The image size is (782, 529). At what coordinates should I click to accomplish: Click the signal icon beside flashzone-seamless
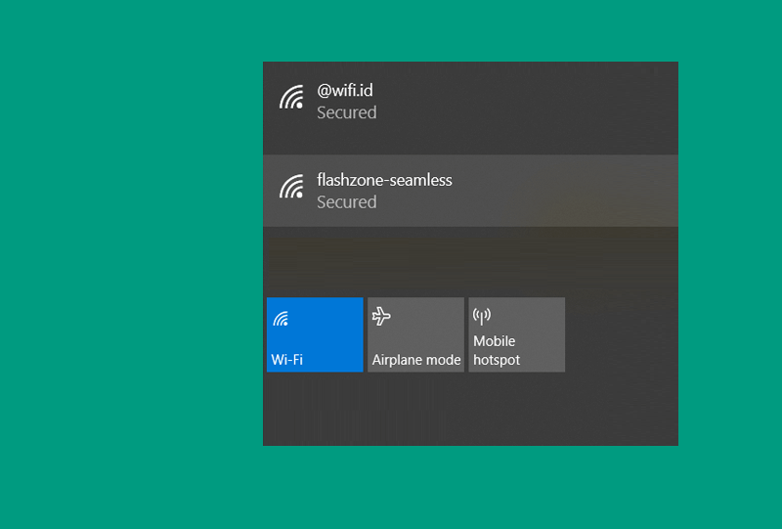[291, 186]
